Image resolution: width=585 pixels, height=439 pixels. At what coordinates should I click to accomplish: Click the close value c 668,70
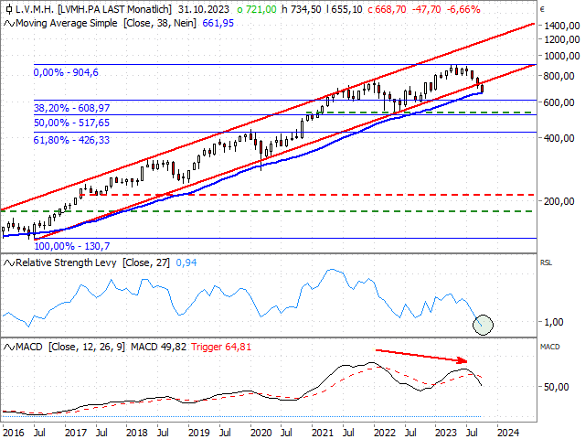click(387, 9)
